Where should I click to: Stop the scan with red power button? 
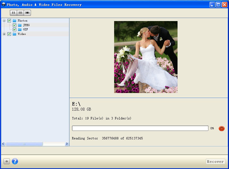point(222,128)
